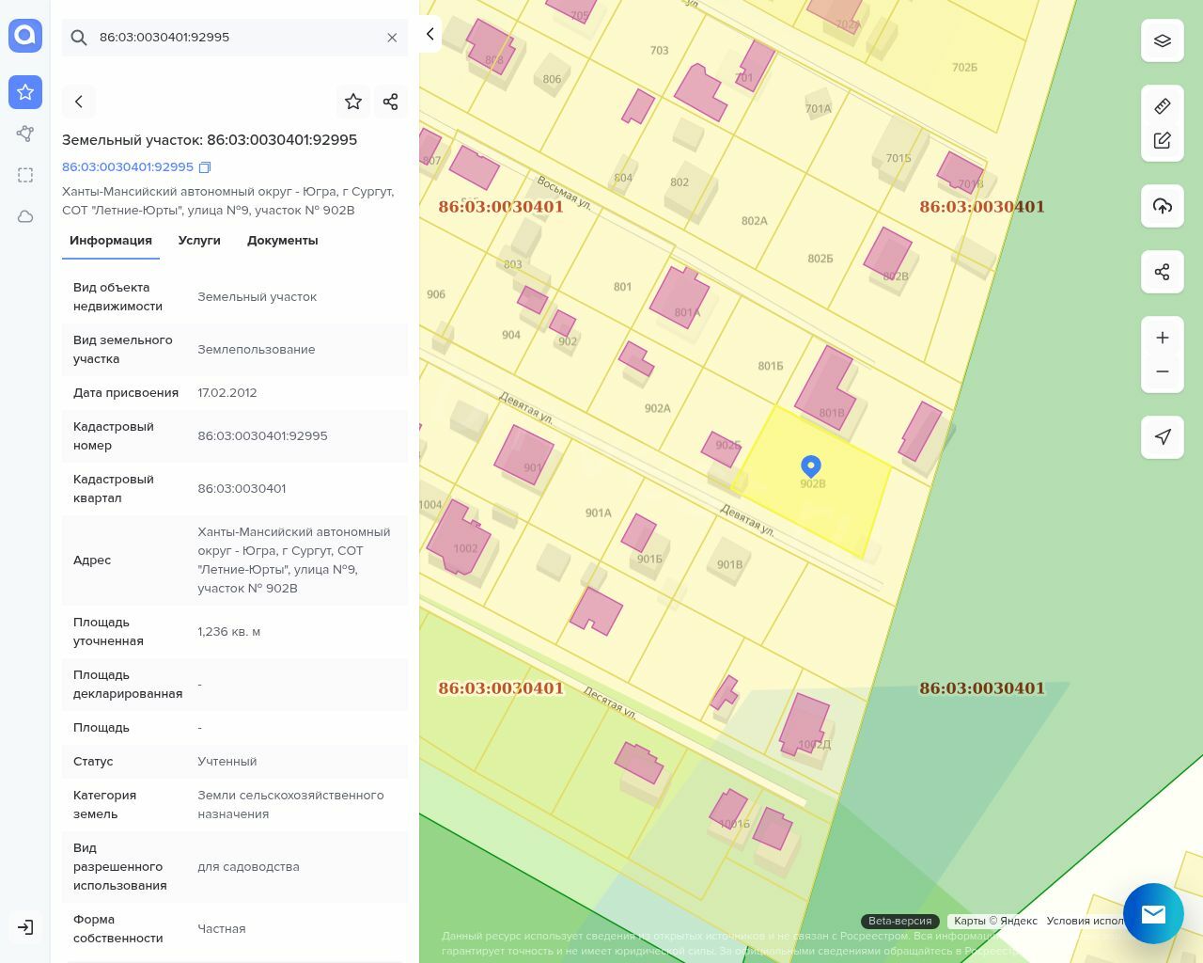Zoom out of the map
This screenshot has width=1203, height=963.
click(1163, 371)
